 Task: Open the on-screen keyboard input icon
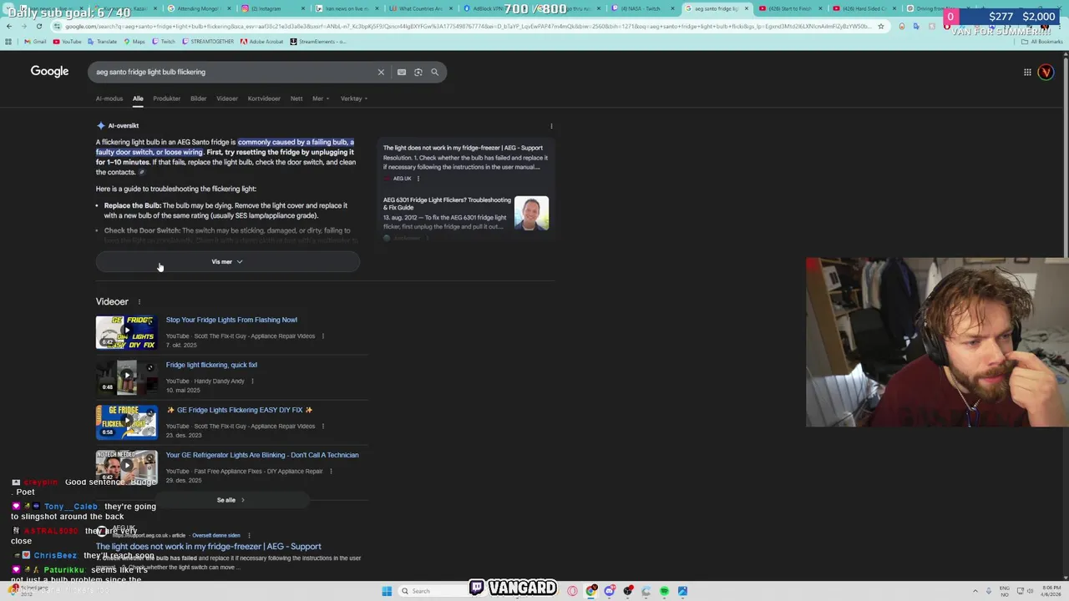(402, 72)
